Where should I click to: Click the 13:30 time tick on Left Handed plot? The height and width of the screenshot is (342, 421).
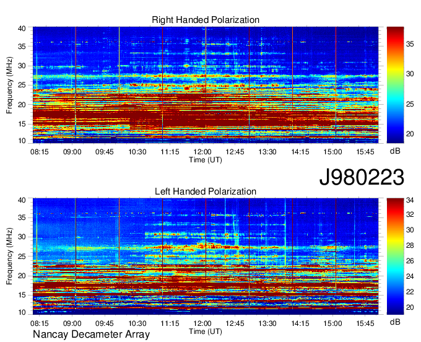[267, 323]
